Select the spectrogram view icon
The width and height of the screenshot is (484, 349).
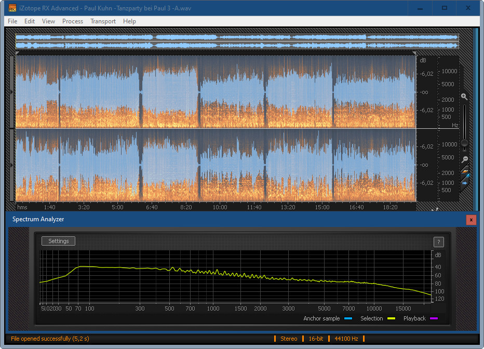point(465,172)
